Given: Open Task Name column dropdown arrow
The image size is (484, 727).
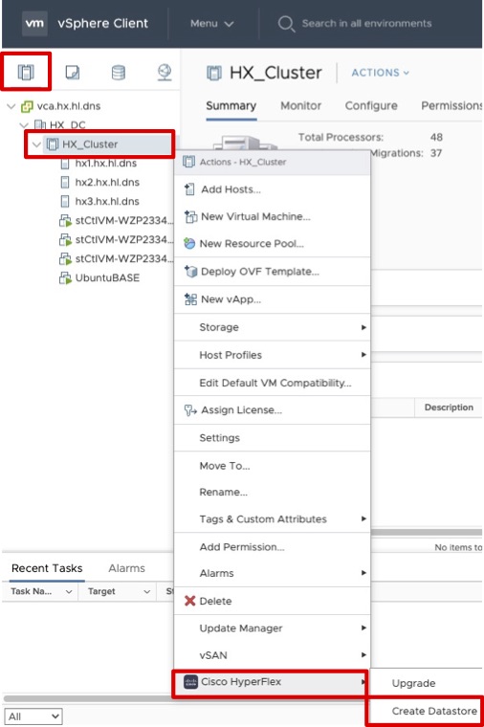Looking at the screenshot, I should pos(69,591).
